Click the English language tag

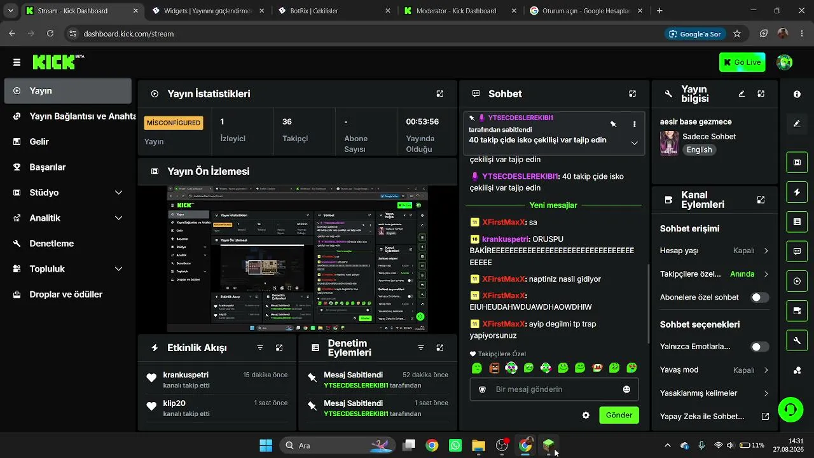coord(699,149)
